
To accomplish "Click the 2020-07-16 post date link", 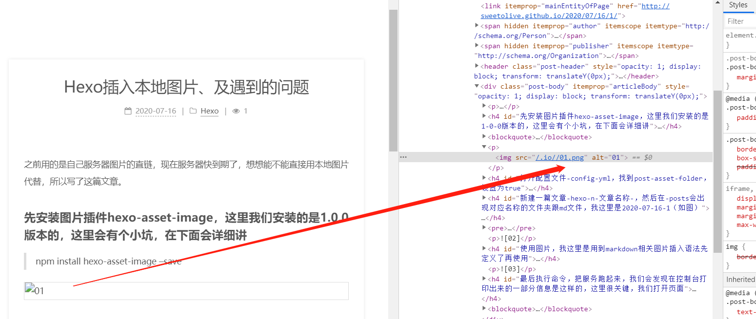I will tap(156, 111).
